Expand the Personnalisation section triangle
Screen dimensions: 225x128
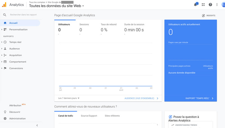(x=2, y=29)
